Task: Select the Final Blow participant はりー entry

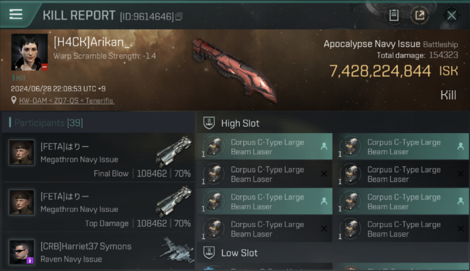Action: coord(98,157)
